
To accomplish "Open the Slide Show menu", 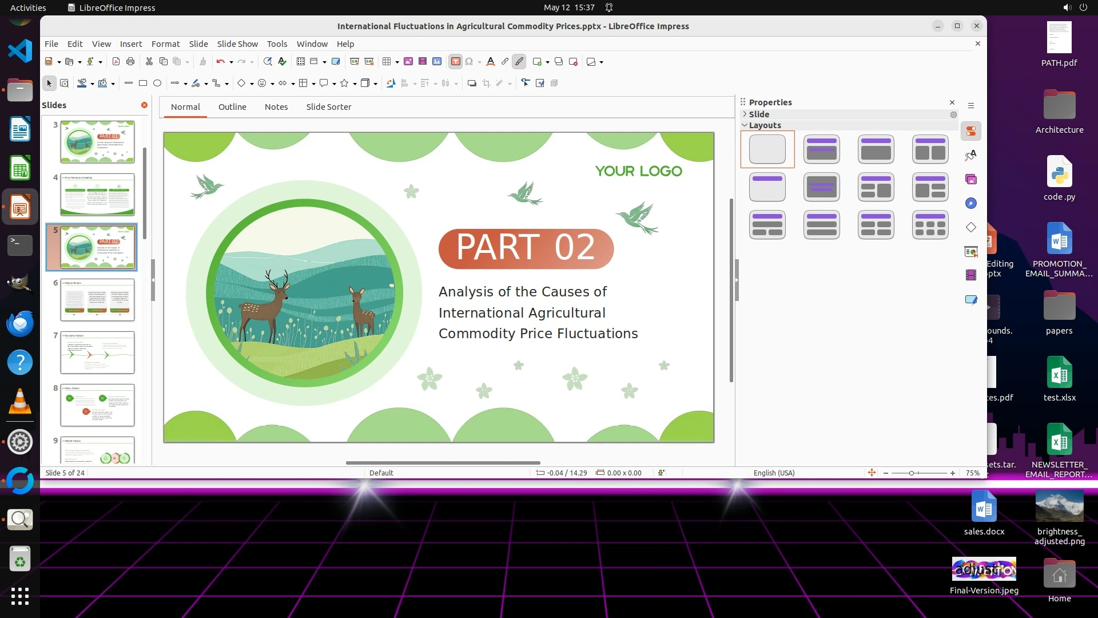I will click(x=237, y=44).
